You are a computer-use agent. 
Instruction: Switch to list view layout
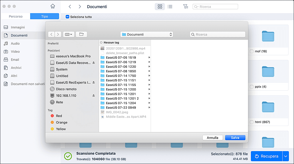(x=170, y=7)
